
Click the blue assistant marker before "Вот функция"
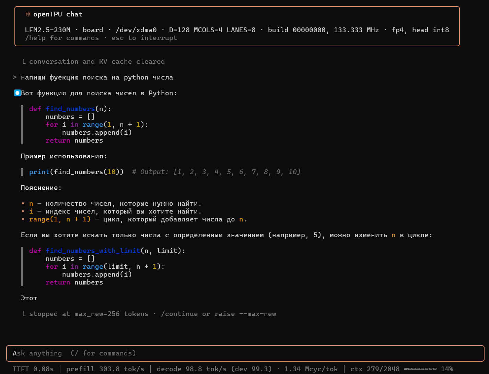[x=17, y=93]
